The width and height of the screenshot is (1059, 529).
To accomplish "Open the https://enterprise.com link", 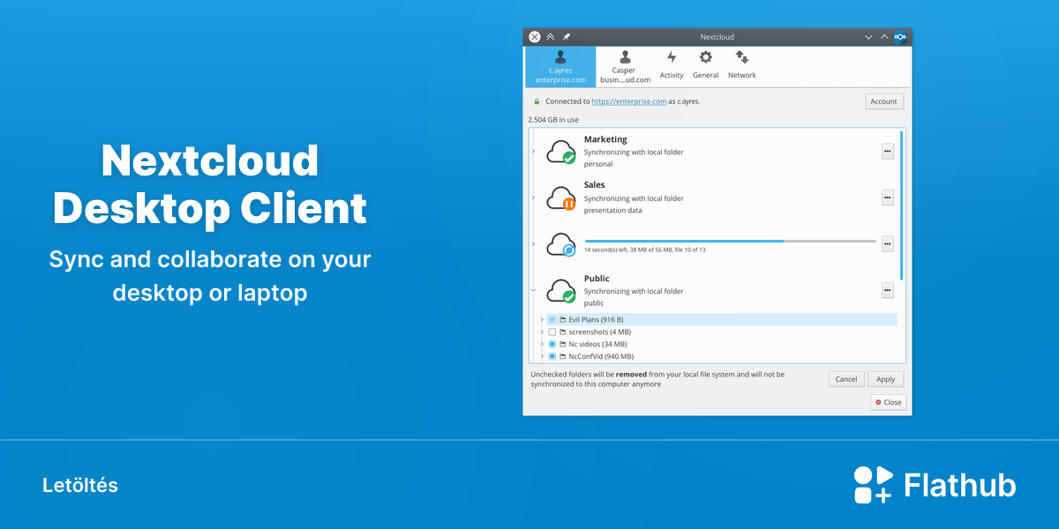I will coord(629,101).
